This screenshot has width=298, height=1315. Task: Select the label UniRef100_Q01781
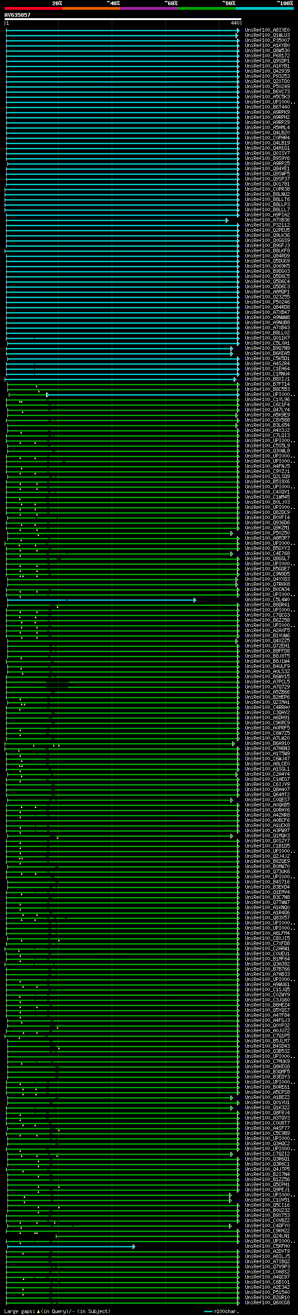(267, 184)
